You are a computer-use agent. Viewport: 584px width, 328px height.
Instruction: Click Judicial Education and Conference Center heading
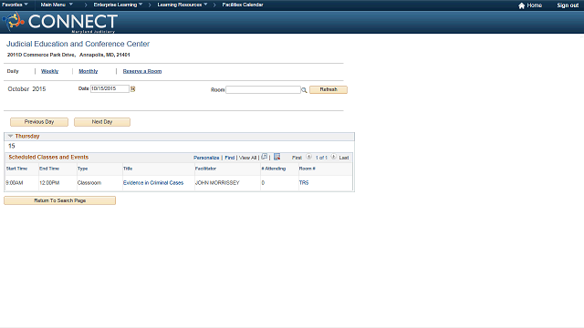coord(78,44)
